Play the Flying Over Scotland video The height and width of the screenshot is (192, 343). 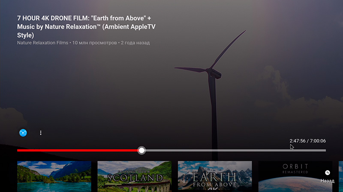tap(134, 176)
